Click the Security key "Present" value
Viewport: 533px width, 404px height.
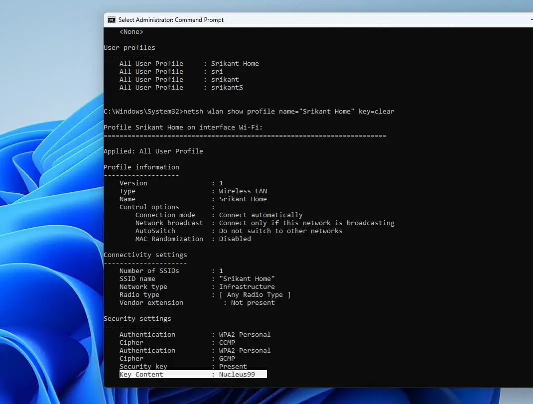(233, 366)
